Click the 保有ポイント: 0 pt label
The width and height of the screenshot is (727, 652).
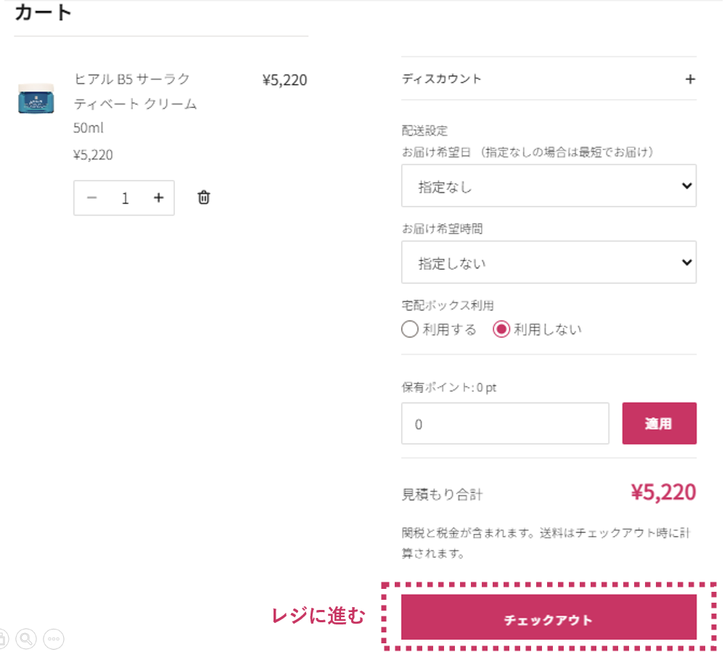[449, 387]
